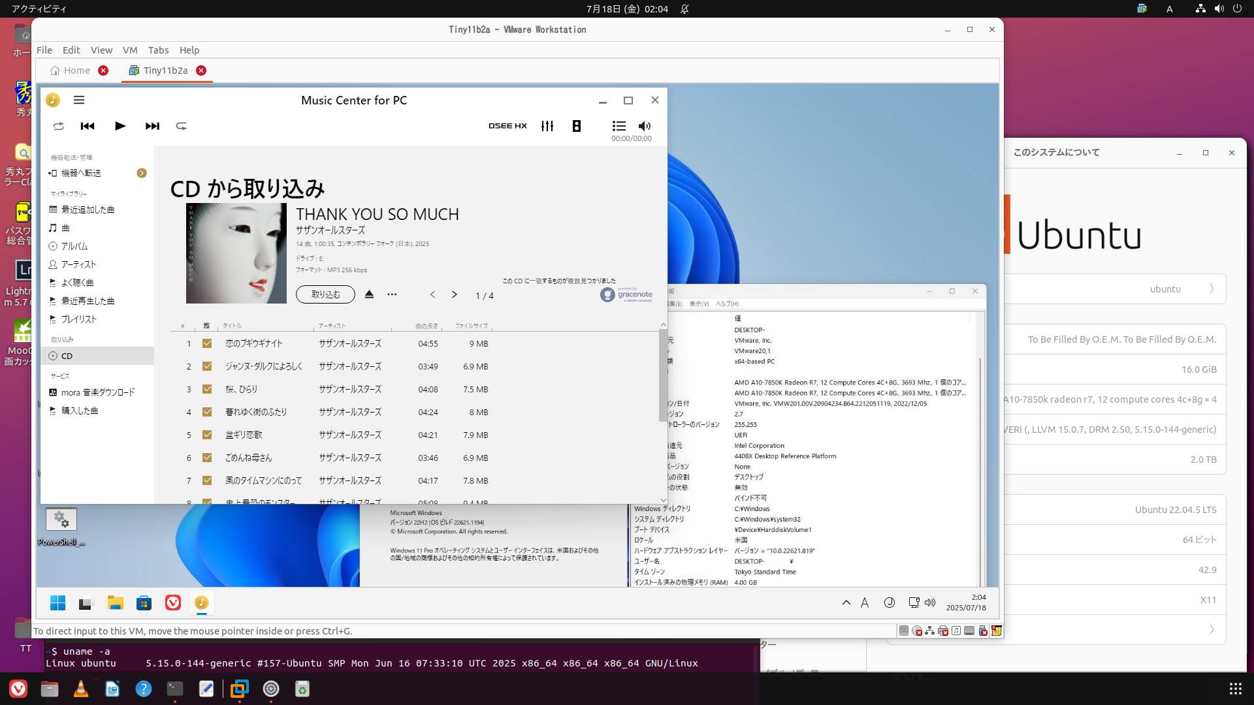The width and height of the screenshot is (1254, 705).
Task: Uncheck track 1 恋のブギウギナイト
Action: pyautogui.click(x=207, y=343)
